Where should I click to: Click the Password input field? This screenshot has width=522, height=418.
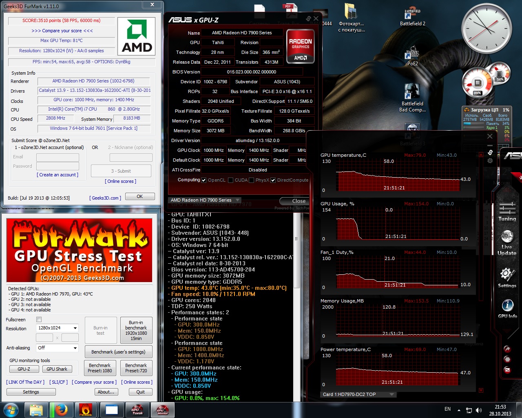pyautogui.click(x=58, y=166)
